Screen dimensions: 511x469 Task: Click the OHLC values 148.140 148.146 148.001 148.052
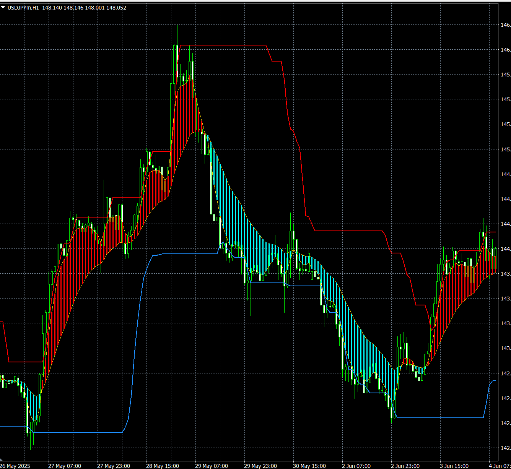click(x=84, y=8)
